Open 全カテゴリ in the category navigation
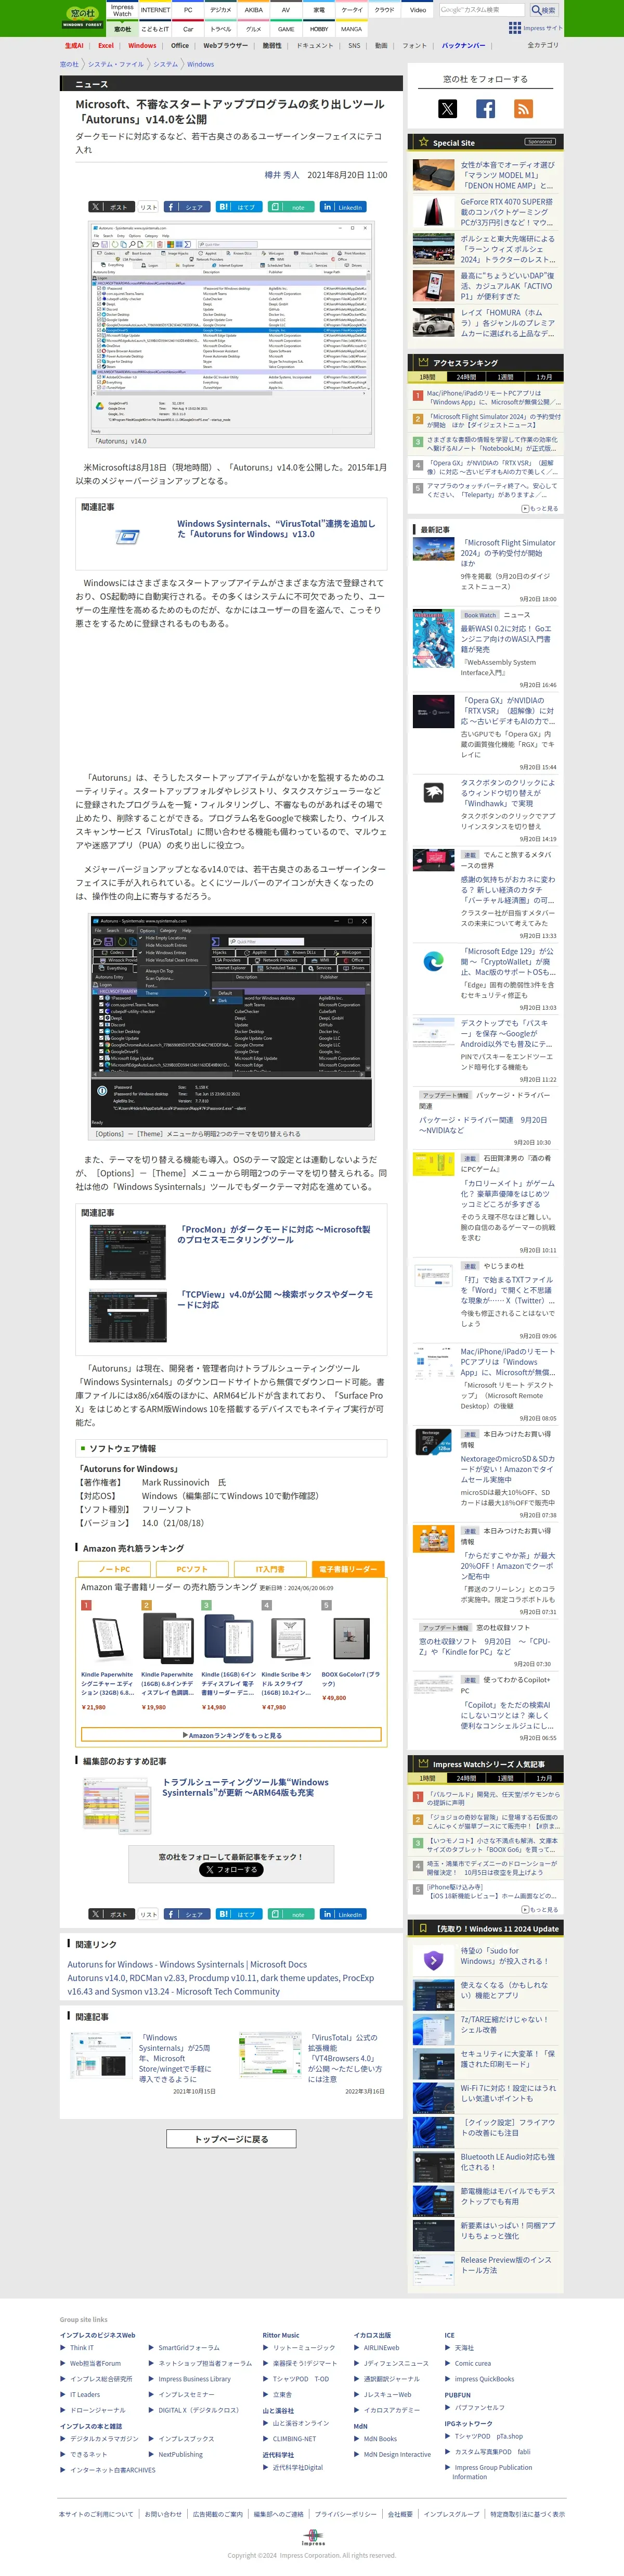This screenshot has height=2576, width=624. [542, 45]
